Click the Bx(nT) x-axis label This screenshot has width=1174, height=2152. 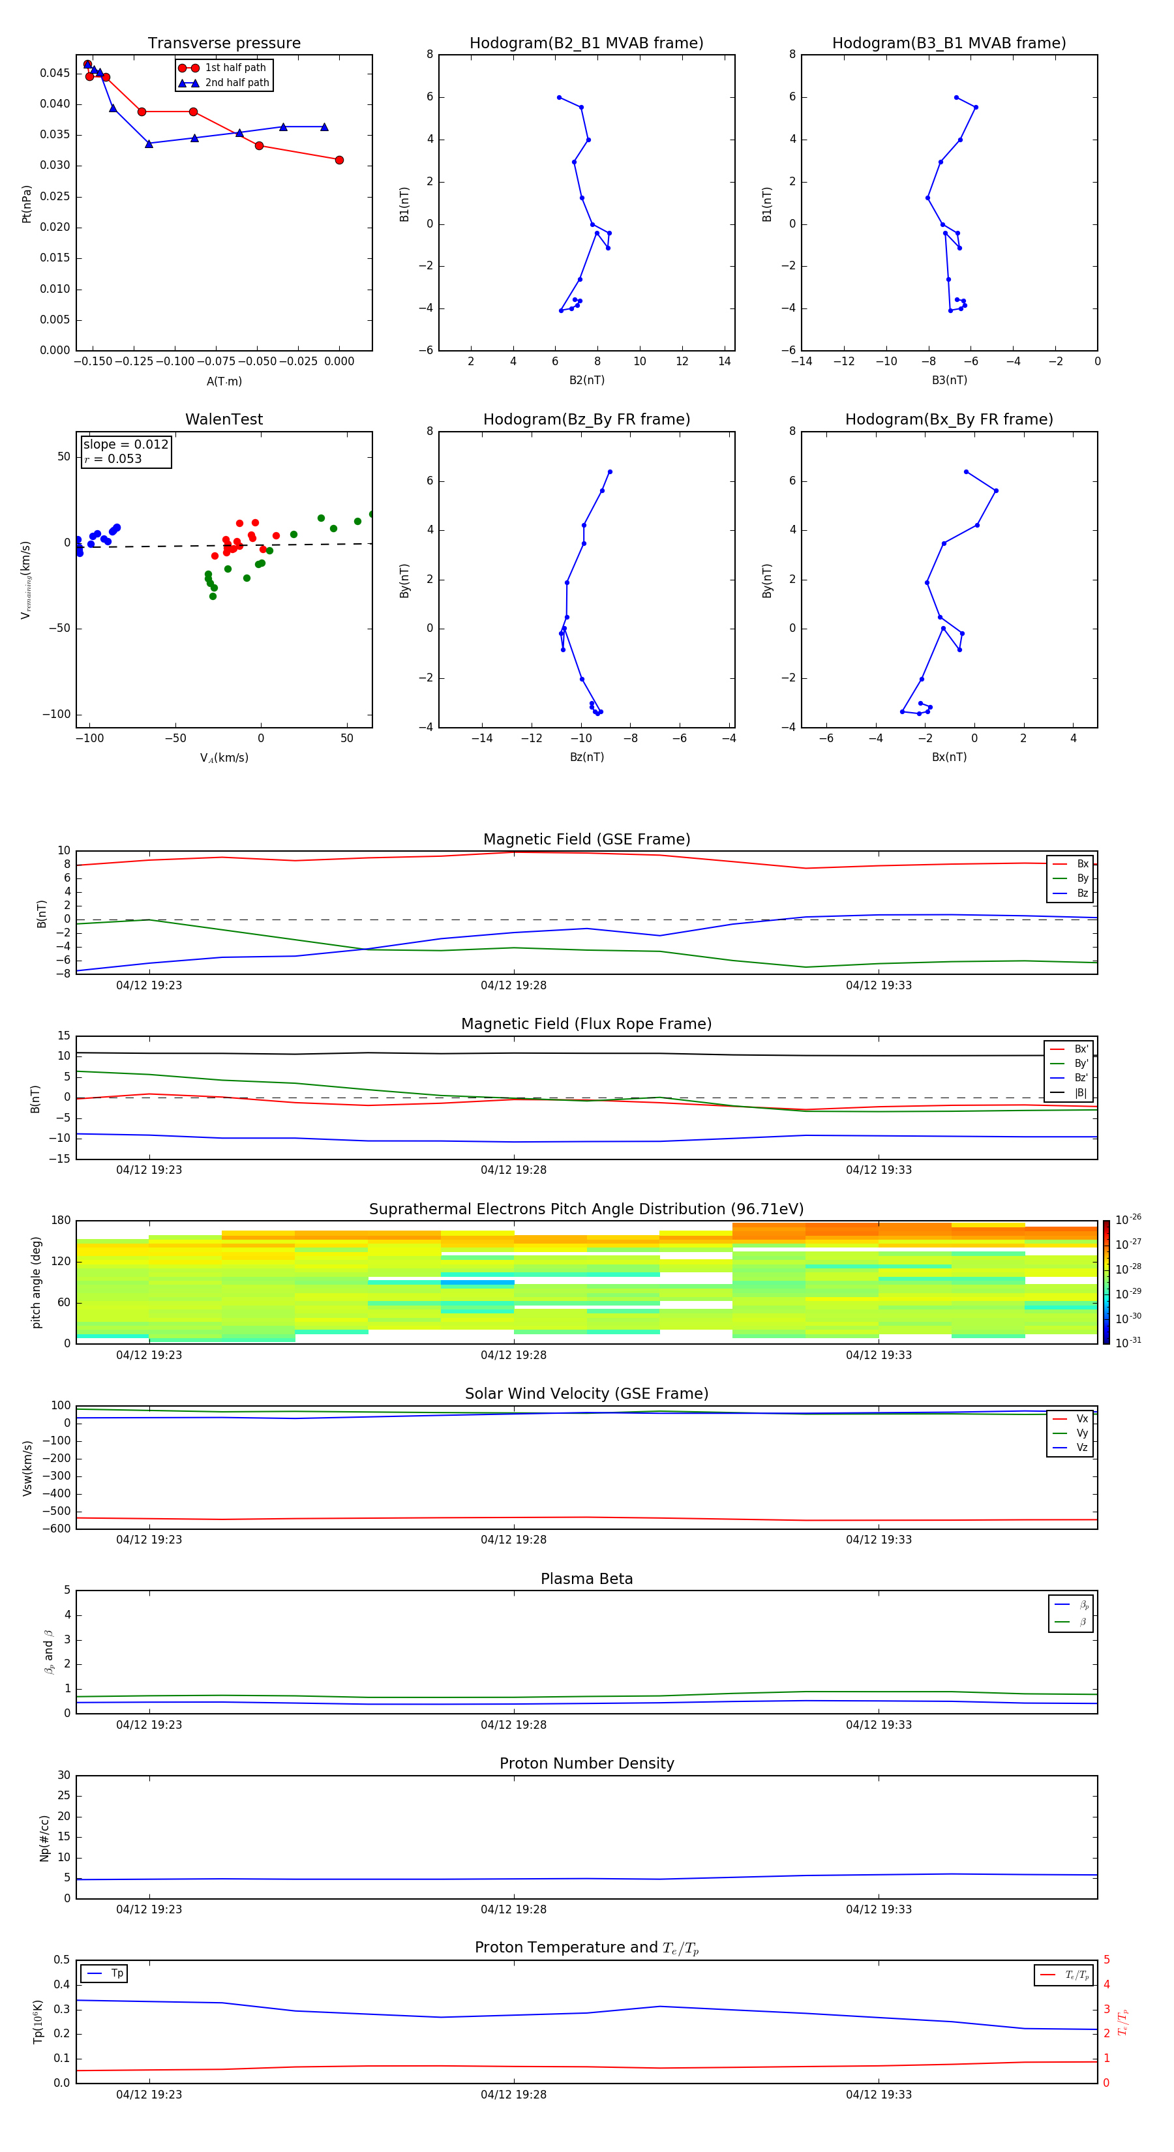pyautogui.click(x=949, y=757)
